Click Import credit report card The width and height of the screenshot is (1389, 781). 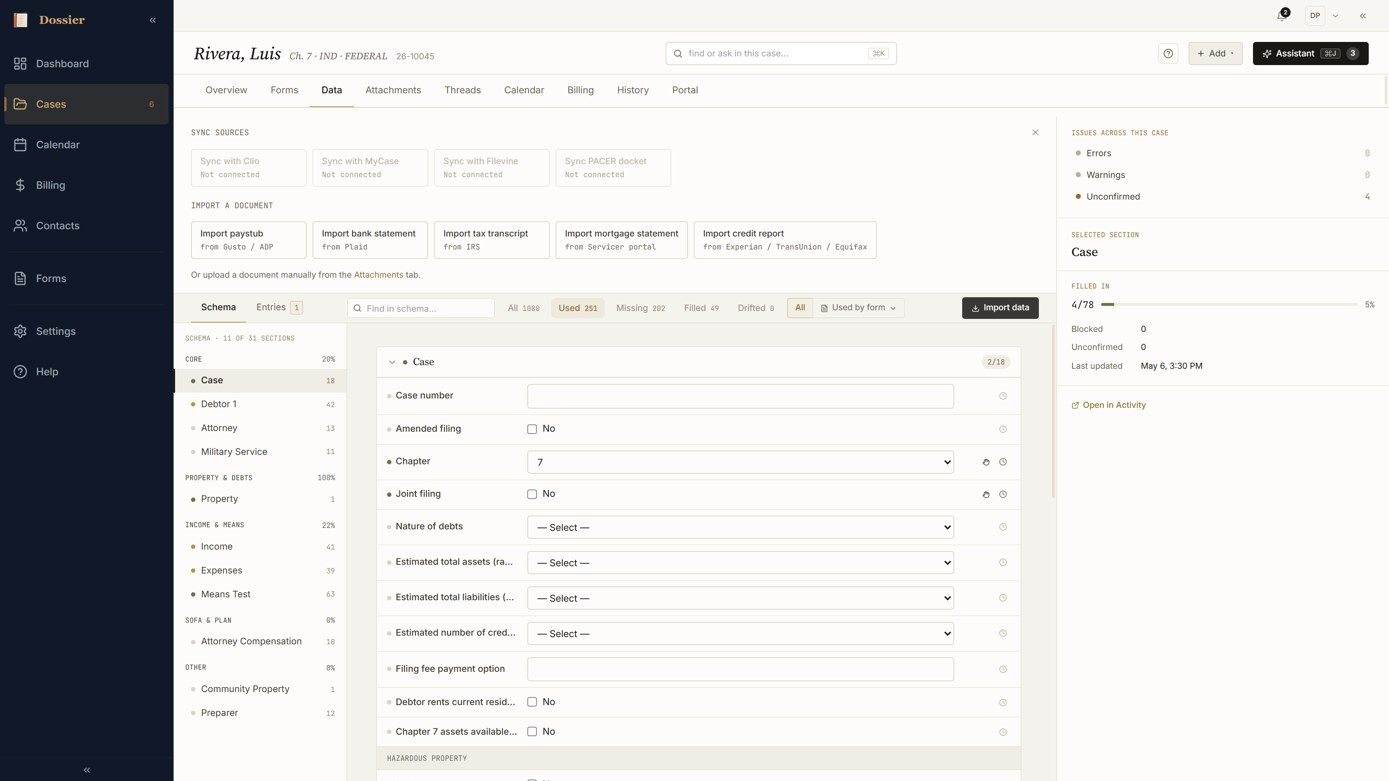tap(785, 240)
